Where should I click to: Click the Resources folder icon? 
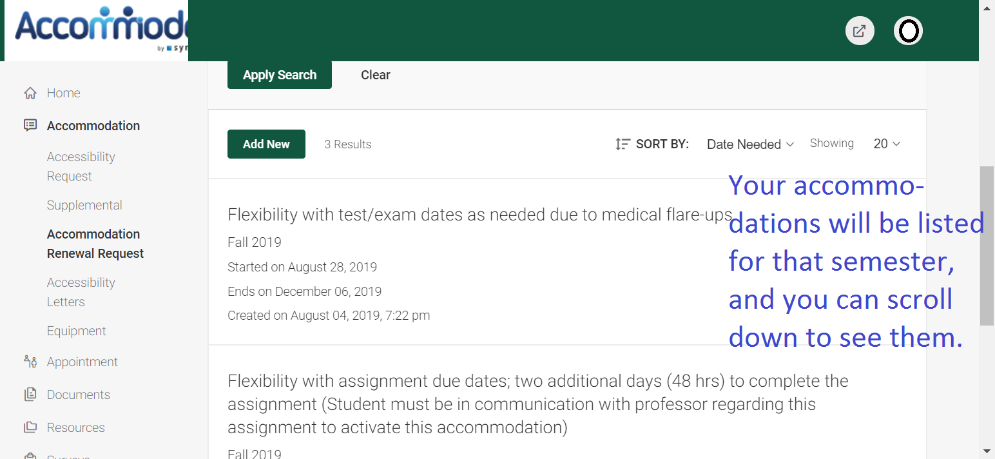pyautogui.click(x=30, y=427)
